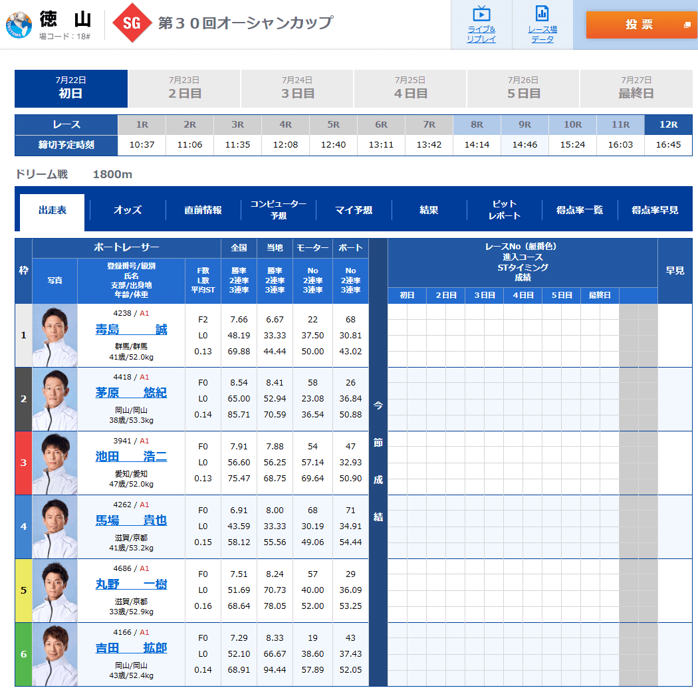Viewport: 698px width, 696px height.
Task: Open the 得点率一覧 tab
Action: (x=580, y=210)
